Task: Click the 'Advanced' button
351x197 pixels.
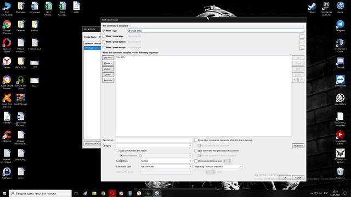Action: 298,146
